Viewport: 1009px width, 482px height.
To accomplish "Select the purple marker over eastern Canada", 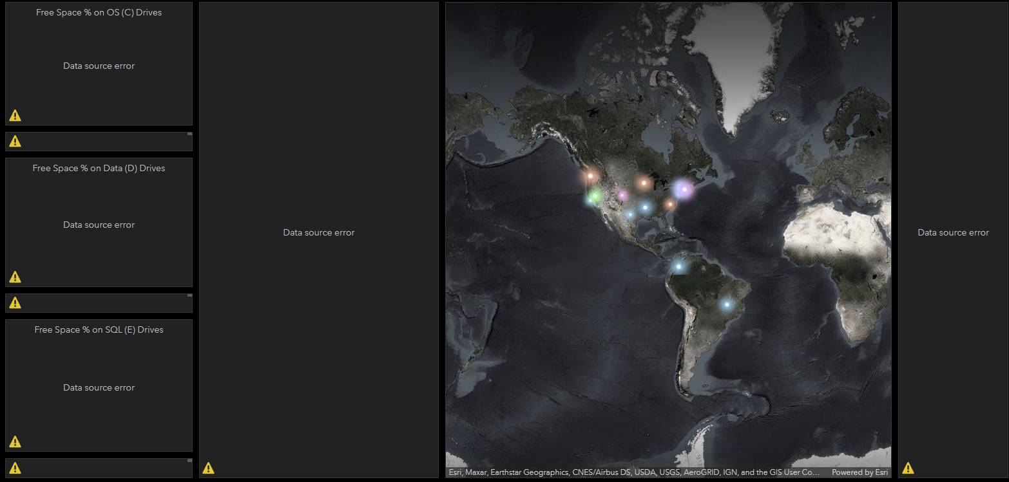I will coord(684,189).
